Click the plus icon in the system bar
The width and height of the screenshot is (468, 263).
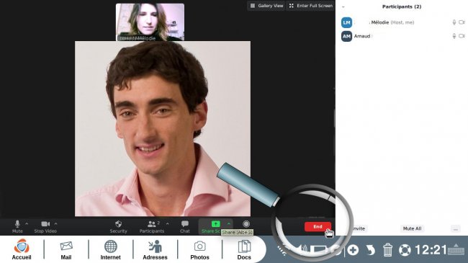(353, 250)
